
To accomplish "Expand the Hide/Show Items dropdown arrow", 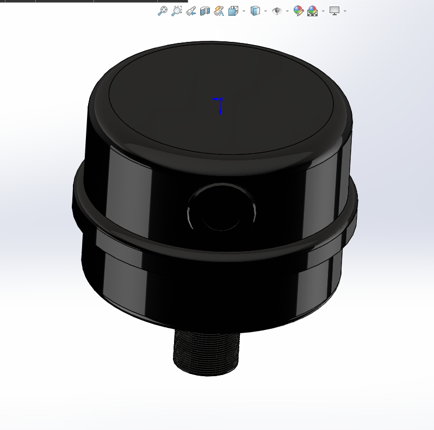I will pyautogui.click(x=287, y=11).
